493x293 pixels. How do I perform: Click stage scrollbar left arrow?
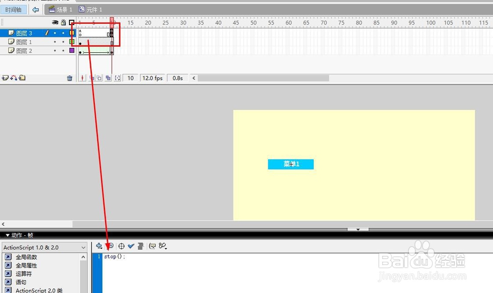3,224
